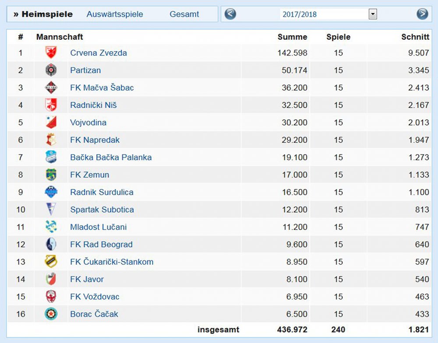Open the FK Voždovac team link
The width and height of the screenshot is (438, 343).
tap(95, 297)
